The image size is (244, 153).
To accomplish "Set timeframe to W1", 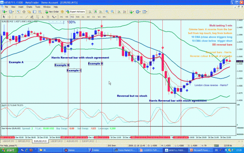I will [99, 17].
